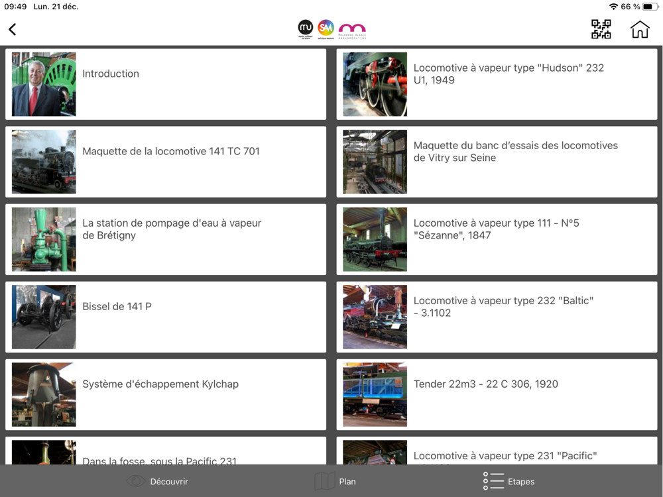The height and width of the screenshot is (497, 663).
Task: Return to the home screen icon
Action: (640, 29)
